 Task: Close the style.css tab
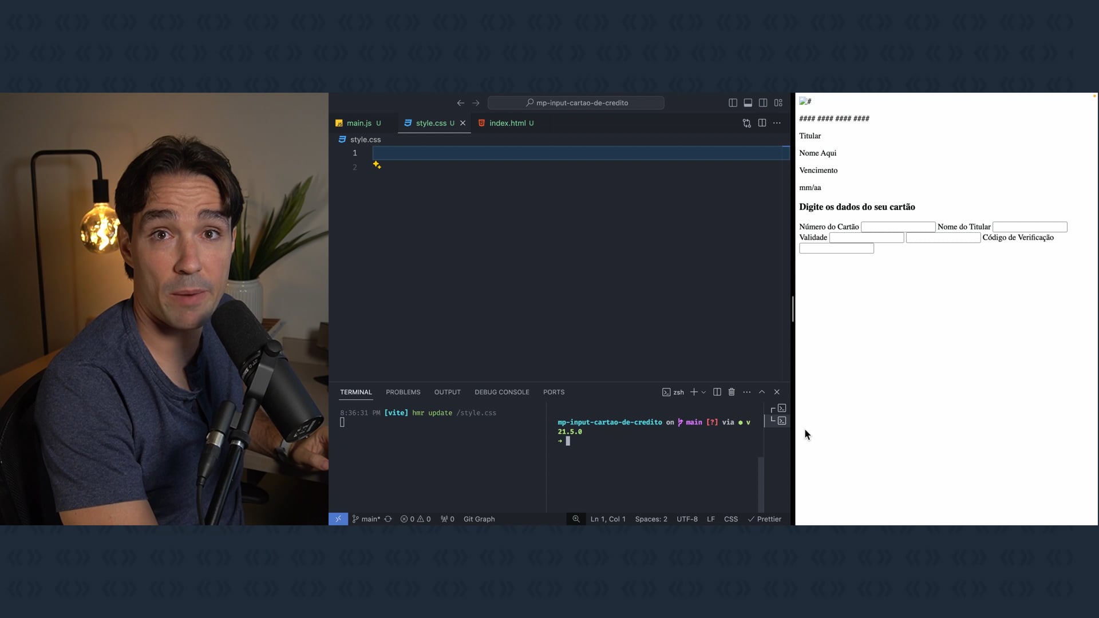462,123
